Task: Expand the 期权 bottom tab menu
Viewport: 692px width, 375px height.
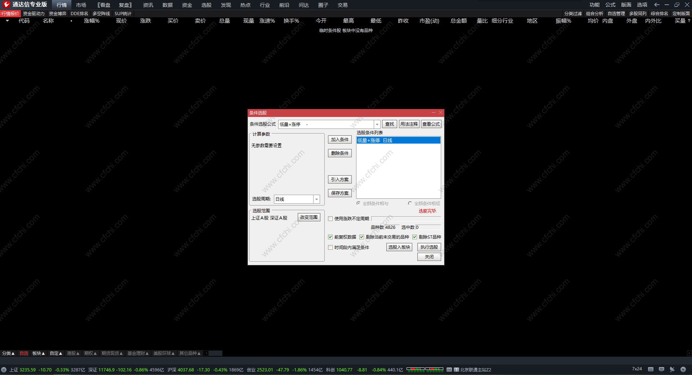Action: (90, 353)
